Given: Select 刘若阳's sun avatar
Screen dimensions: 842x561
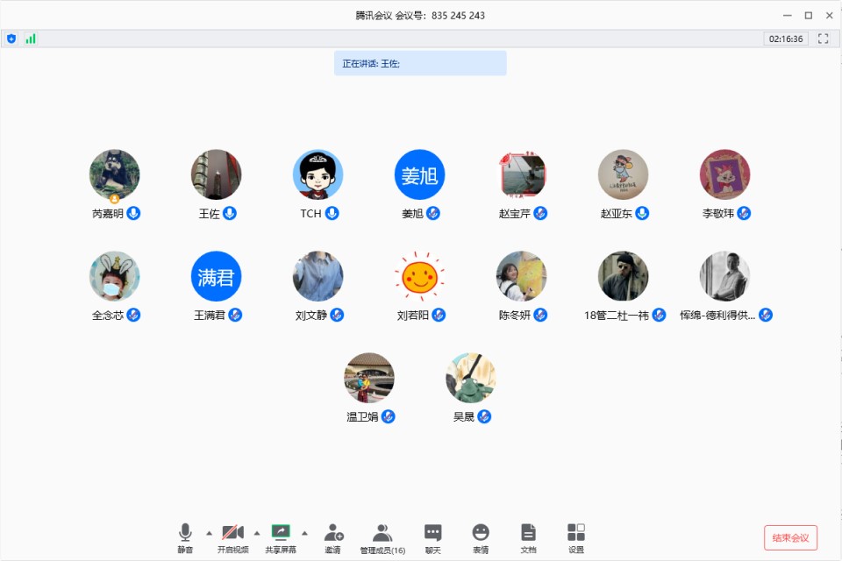Looking at the screenshot, I should (419, 276).
